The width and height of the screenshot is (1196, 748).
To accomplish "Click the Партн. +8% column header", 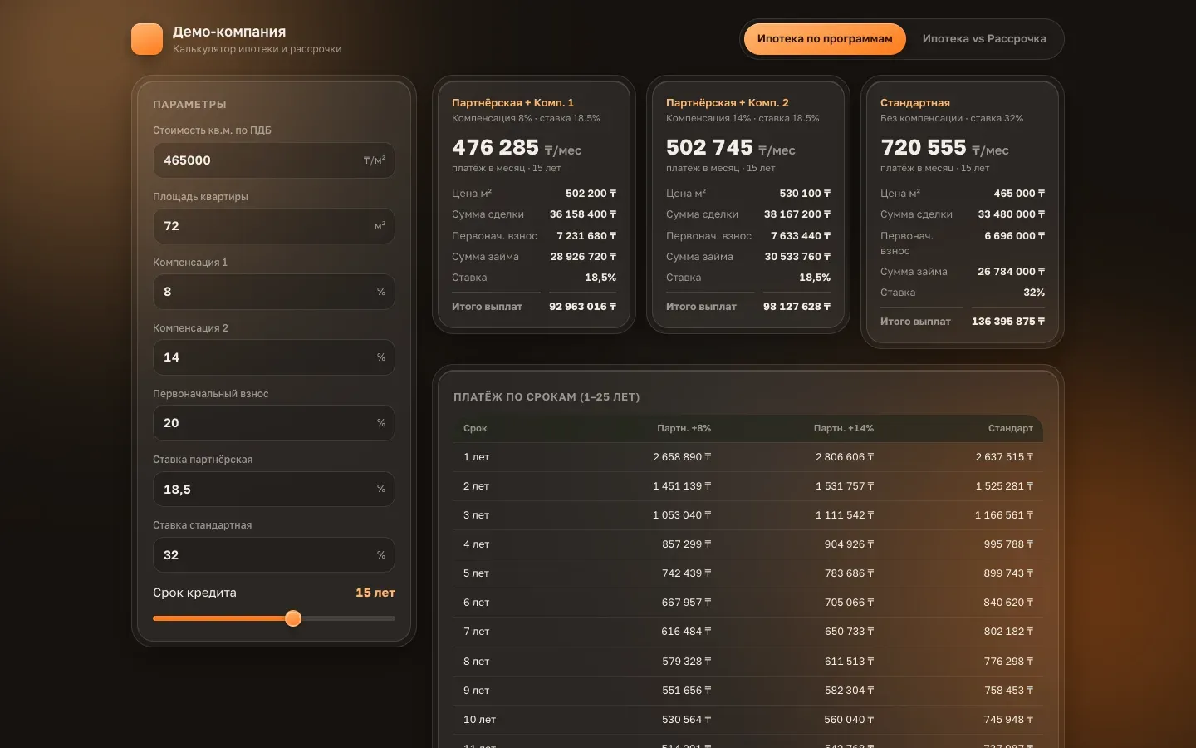I will pos(684,428).
